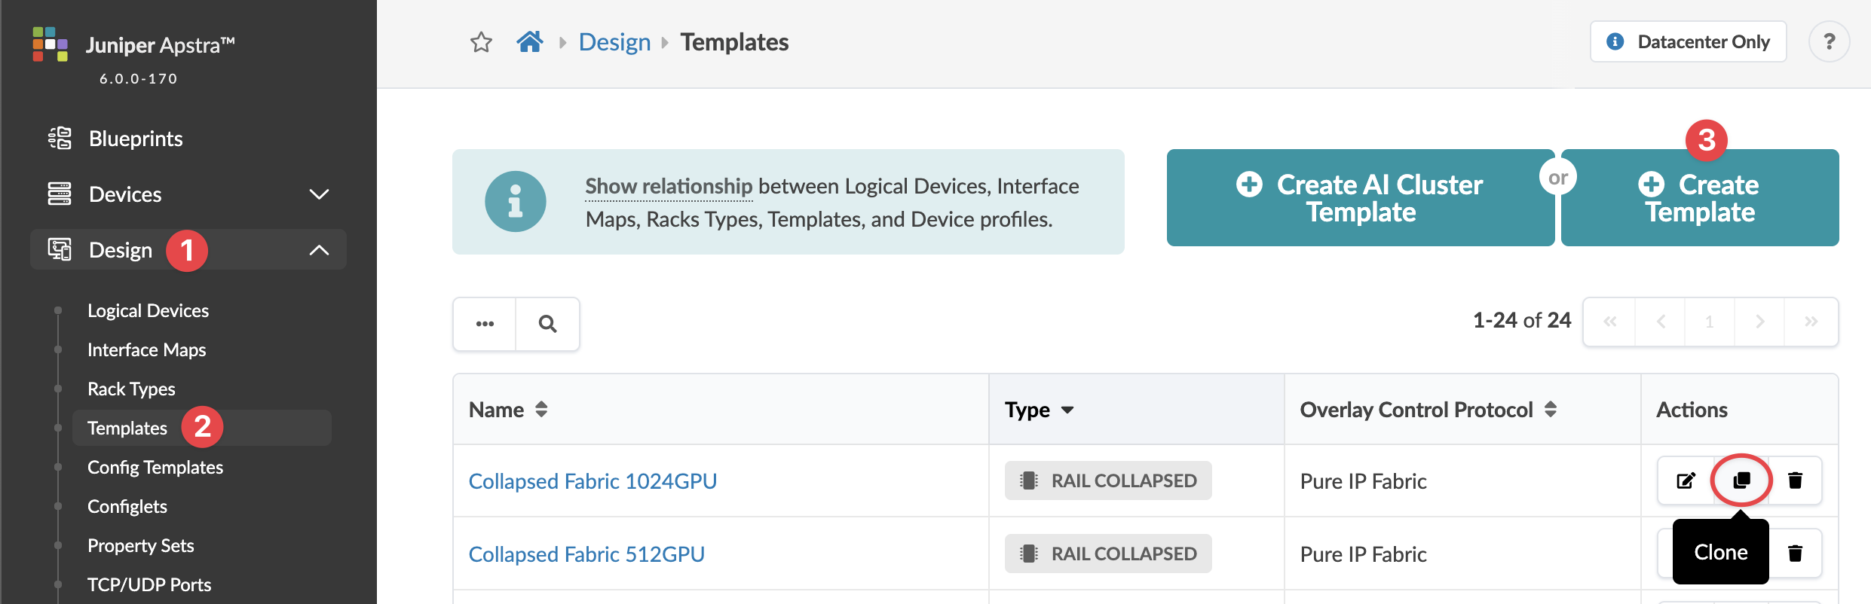Open Logical Devices in the sidebar
Screen dimensions: 1871x604
pyautogui.click(x=148, y=310)
